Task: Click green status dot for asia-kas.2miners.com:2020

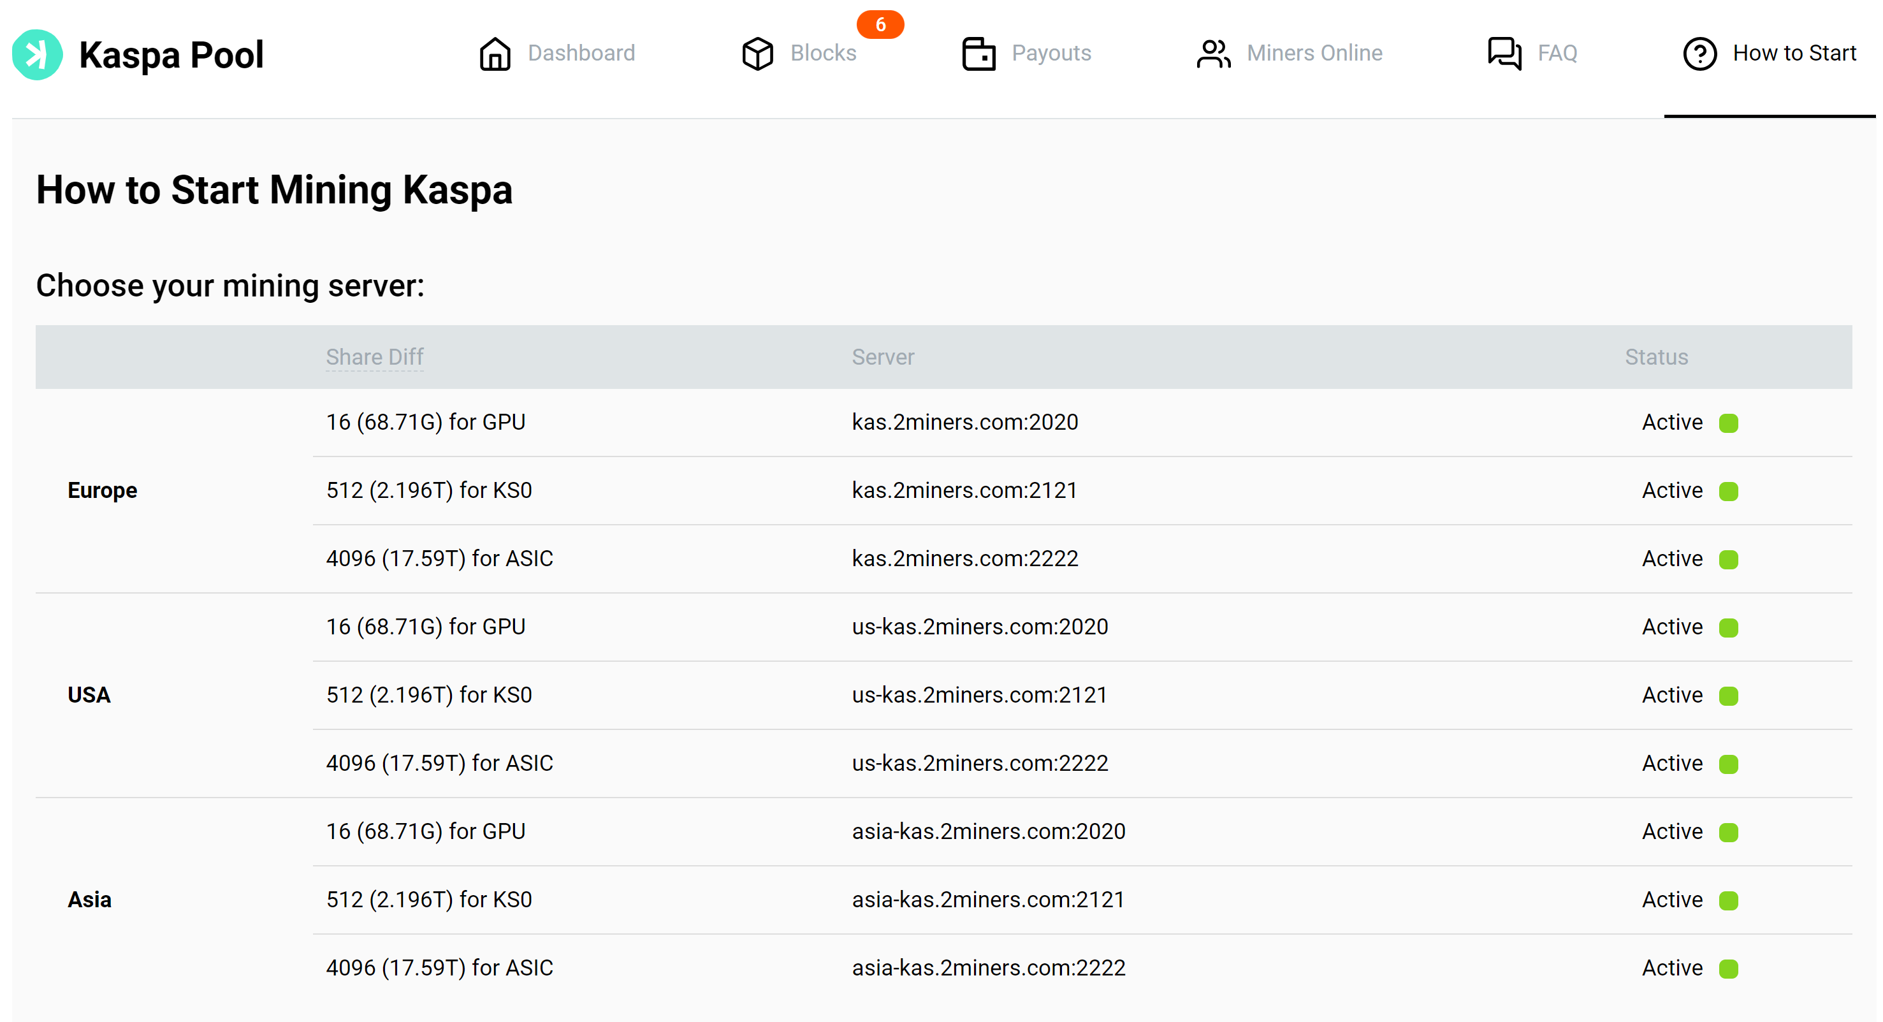Action: [x=1728, y=832]
